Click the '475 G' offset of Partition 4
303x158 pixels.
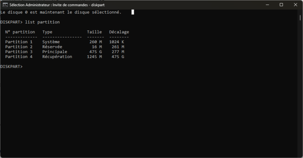(x=118, y=57)
